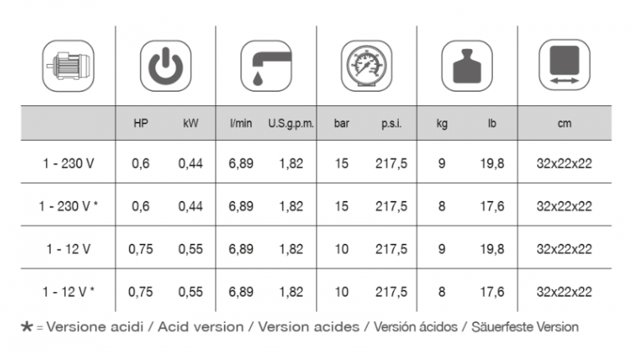Click the 1 - 230 V row label

coord(68,164)
